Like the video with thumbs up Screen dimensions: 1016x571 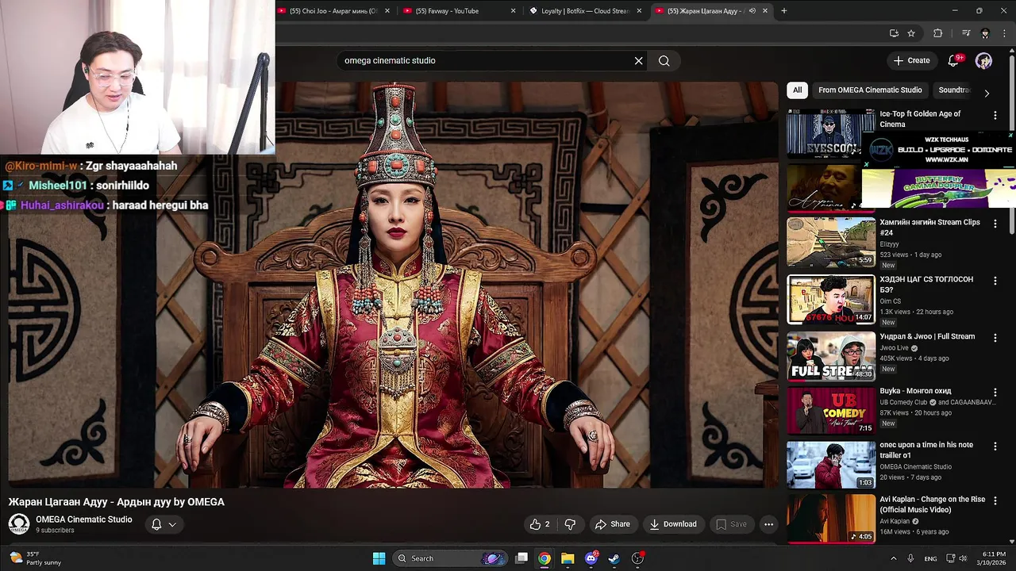(x=540, y=524)
